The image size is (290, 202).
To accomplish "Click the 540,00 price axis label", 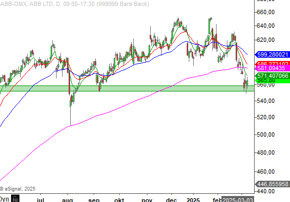I will 266,101.
